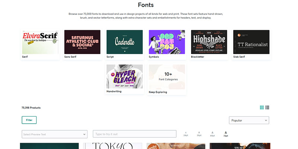Screen dimensions: 298x149
Task: Click the Fonts page heading
Action: click(146, 5)
